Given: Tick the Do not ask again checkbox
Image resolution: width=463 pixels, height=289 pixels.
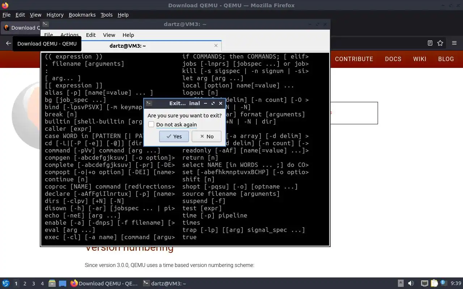Looking at the screenshot, I should point(151,124).
